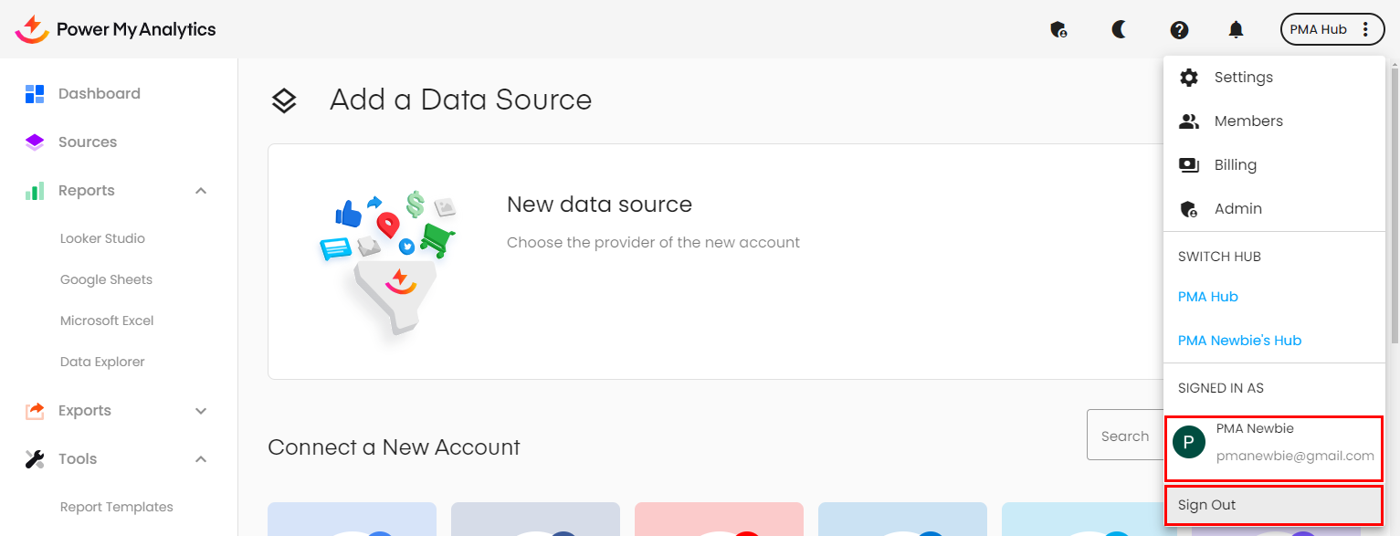Click the Search input field
This screenshot has width=1400, height=536.
pos(1124,436)
